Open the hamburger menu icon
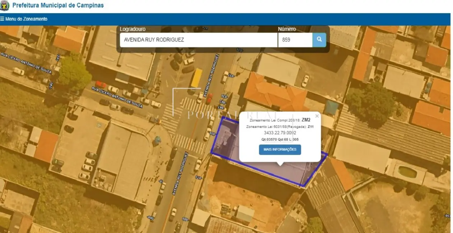 [x=2, y=19]
